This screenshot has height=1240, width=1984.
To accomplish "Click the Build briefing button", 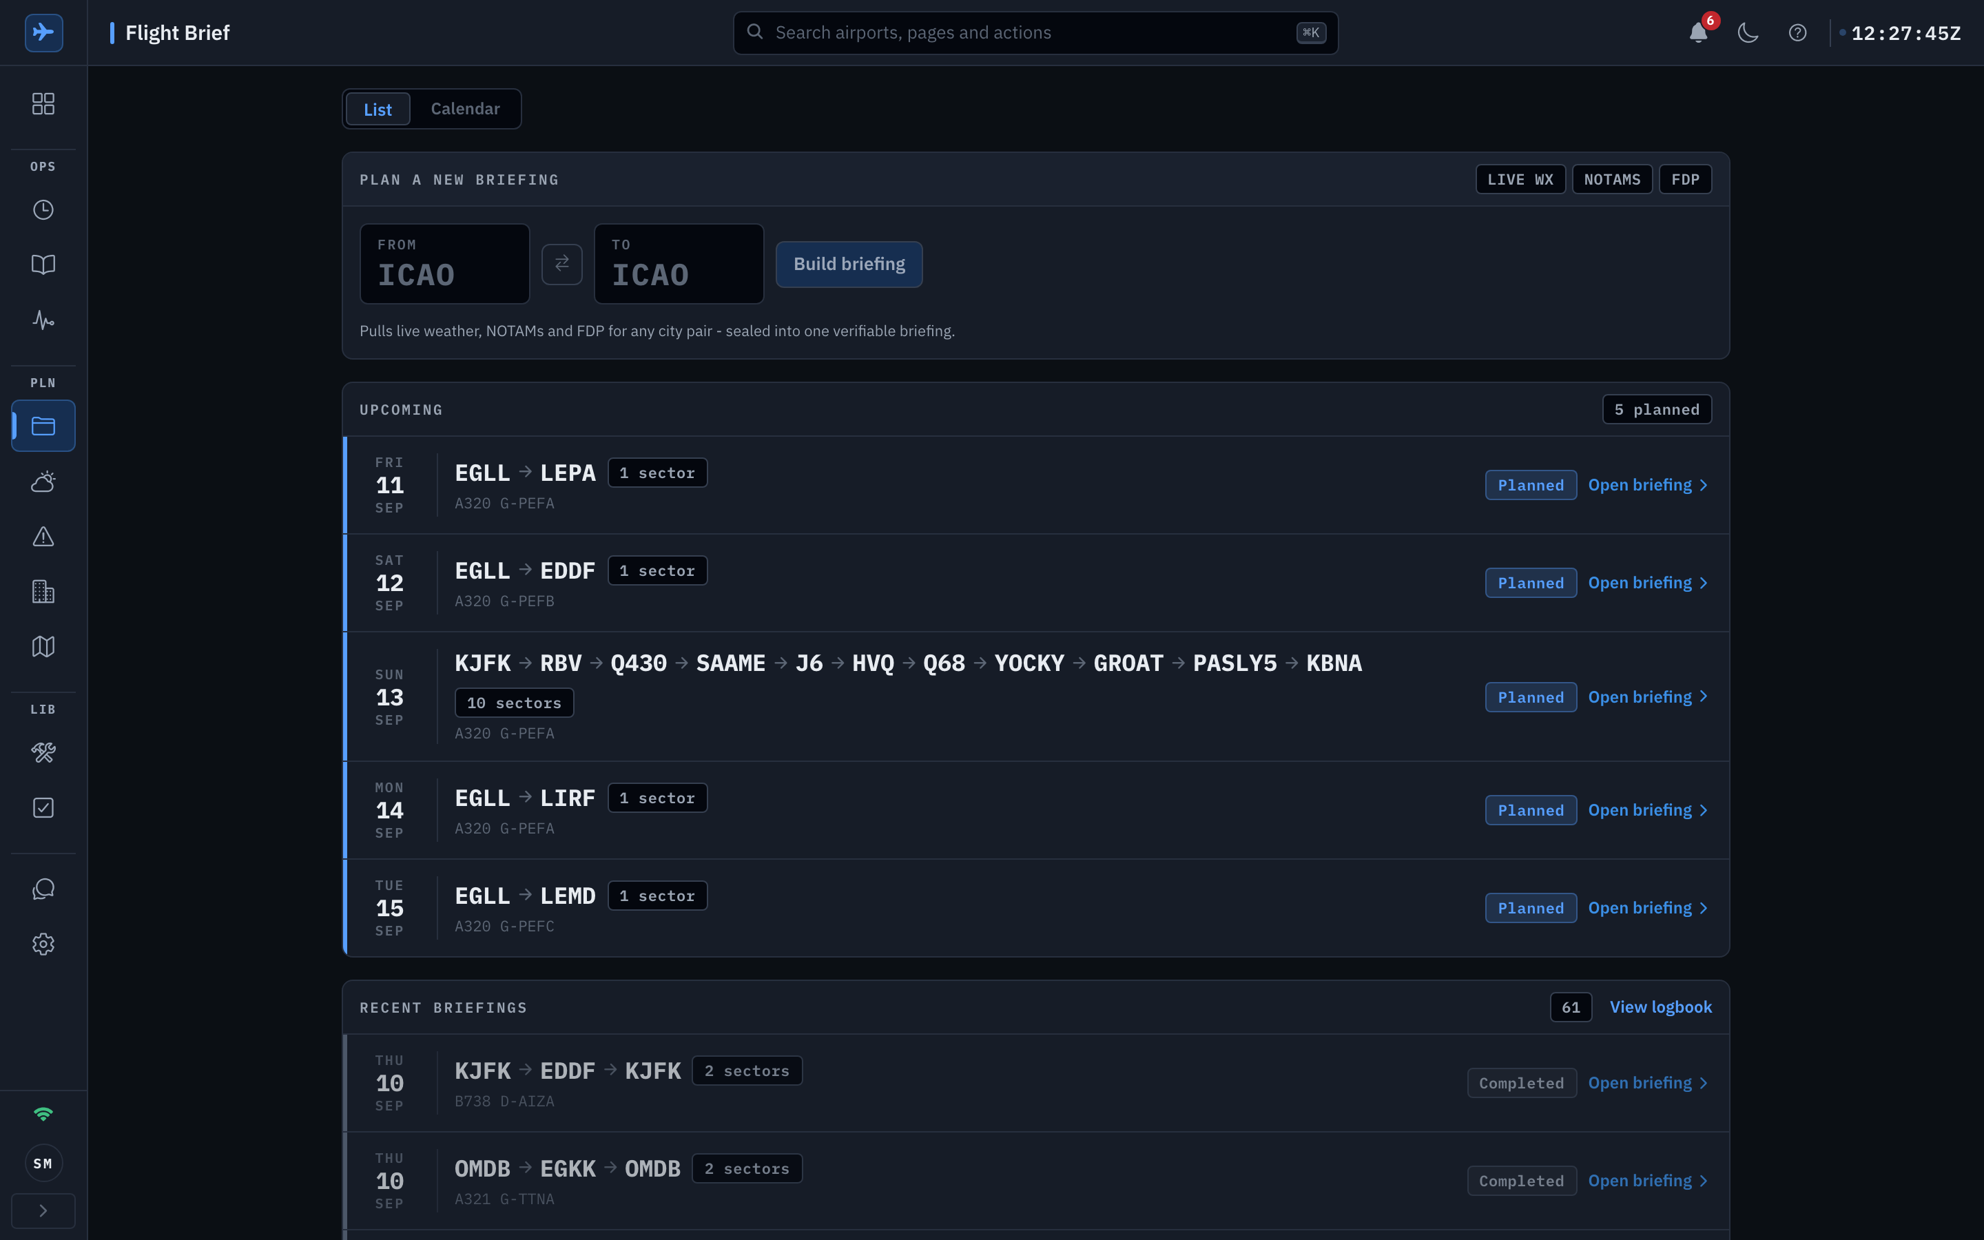I will click(849, 264).
